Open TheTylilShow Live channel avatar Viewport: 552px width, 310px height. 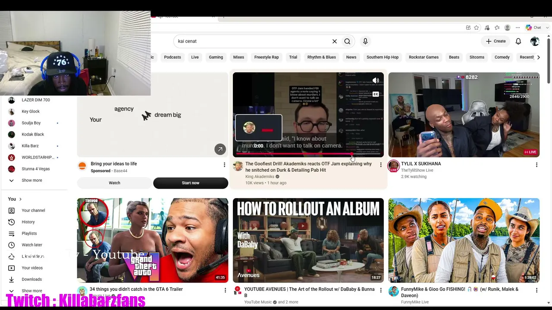point(393,166)
